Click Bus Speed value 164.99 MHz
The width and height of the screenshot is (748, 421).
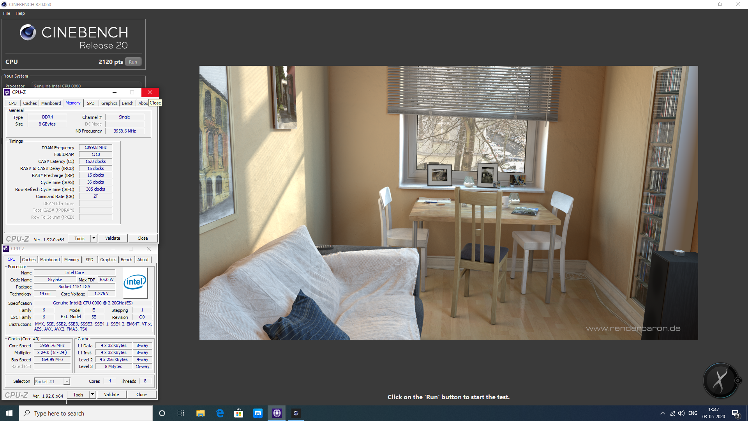point(52,359)
